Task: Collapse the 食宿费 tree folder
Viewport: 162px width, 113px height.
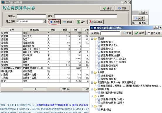Action: pyautogui.click(x=92, y=72)
